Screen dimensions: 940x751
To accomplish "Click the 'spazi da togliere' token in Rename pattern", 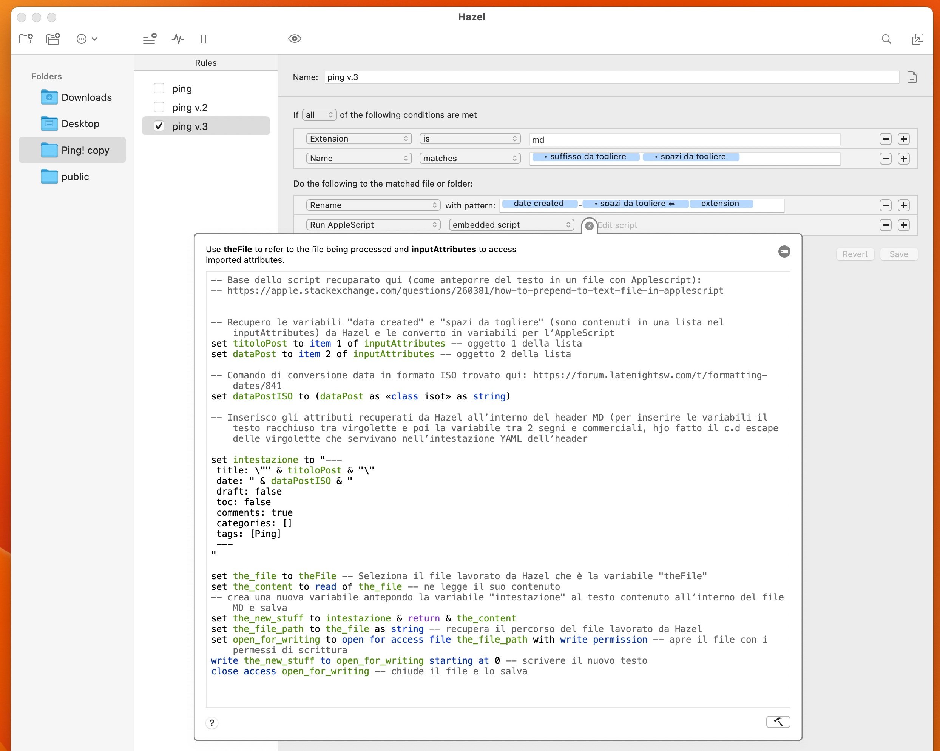I will [636, 204].
